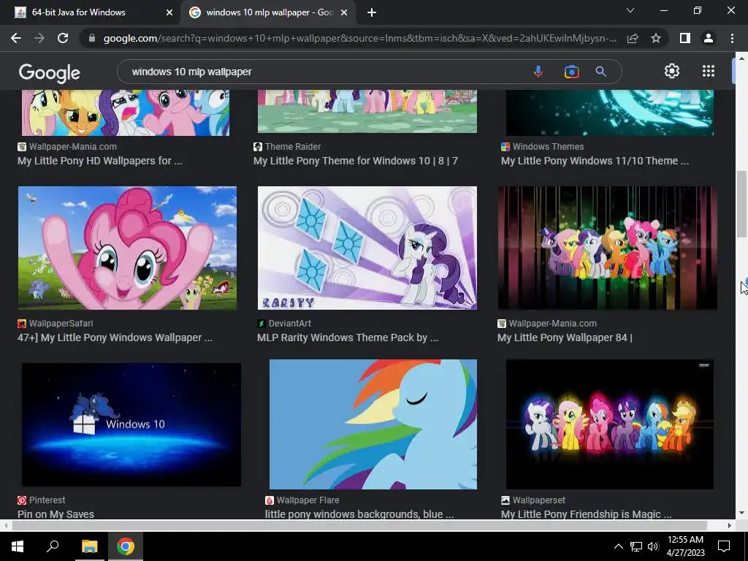Search by image with camera icon
This screenshot has width=748, height=561.
coord(571,72)
